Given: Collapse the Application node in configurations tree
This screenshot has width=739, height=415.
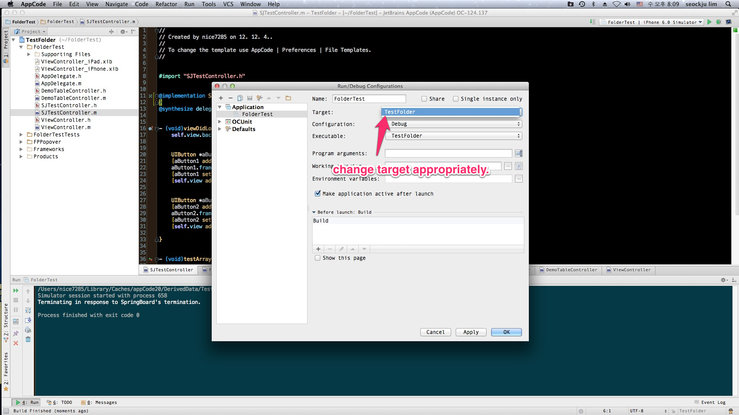Looking at the screenshot, I should pos(220,107).
